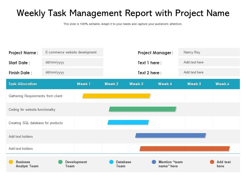The image size is (246, 185).
Task: Click the Start Date dd/mm/yyyy field
Action: click(x=73, y=62)
